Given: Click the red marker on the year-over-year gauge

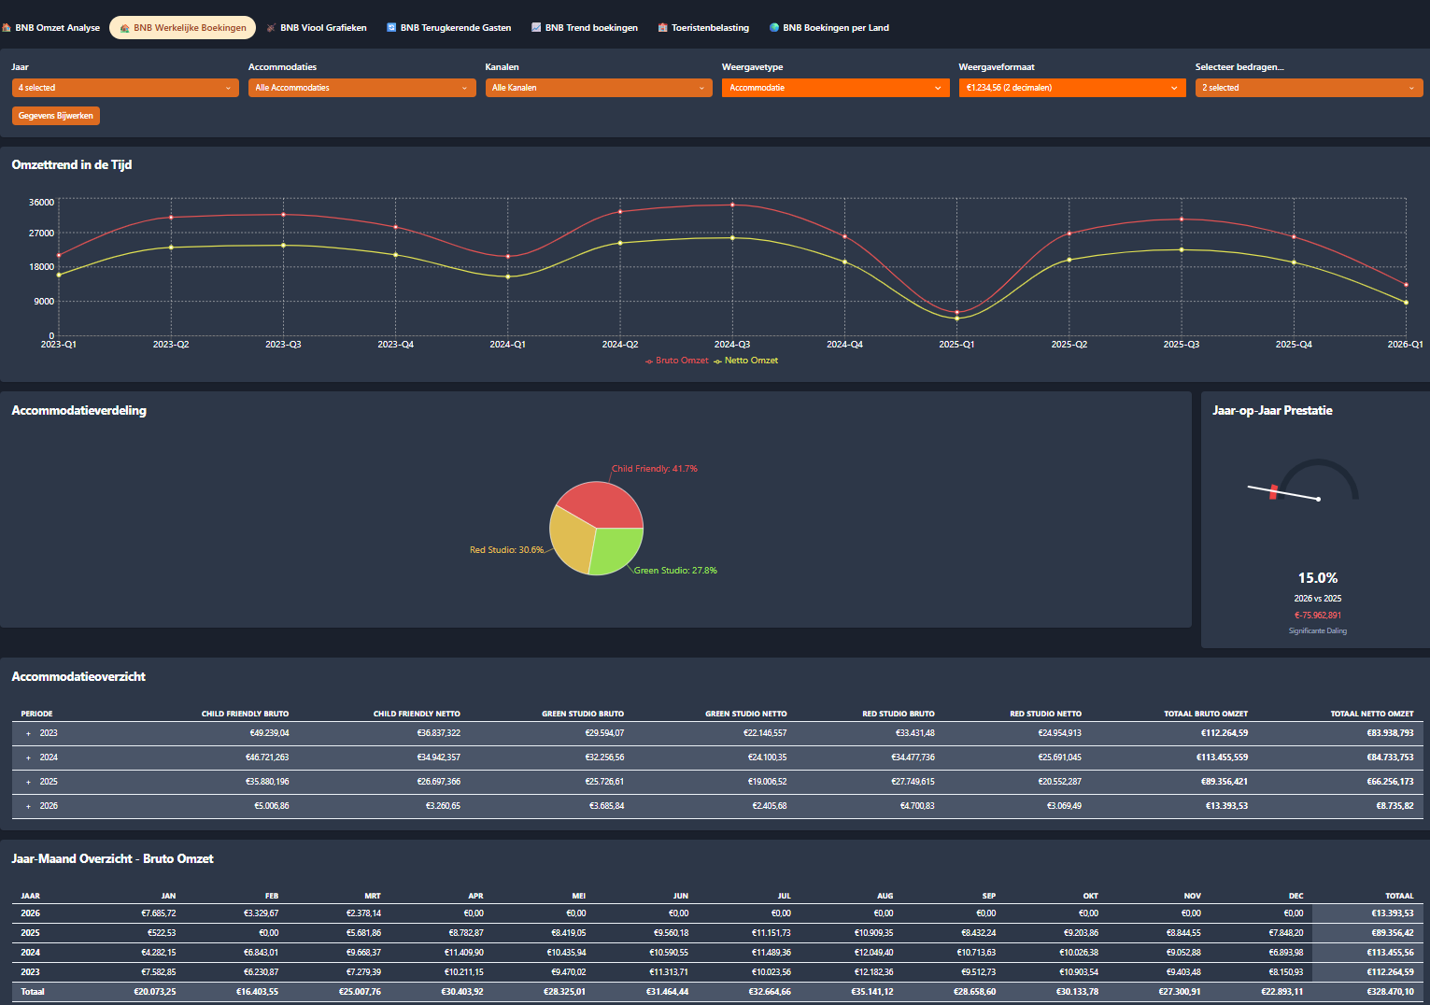Looking at the screenshot, I should click(1273, 491).
